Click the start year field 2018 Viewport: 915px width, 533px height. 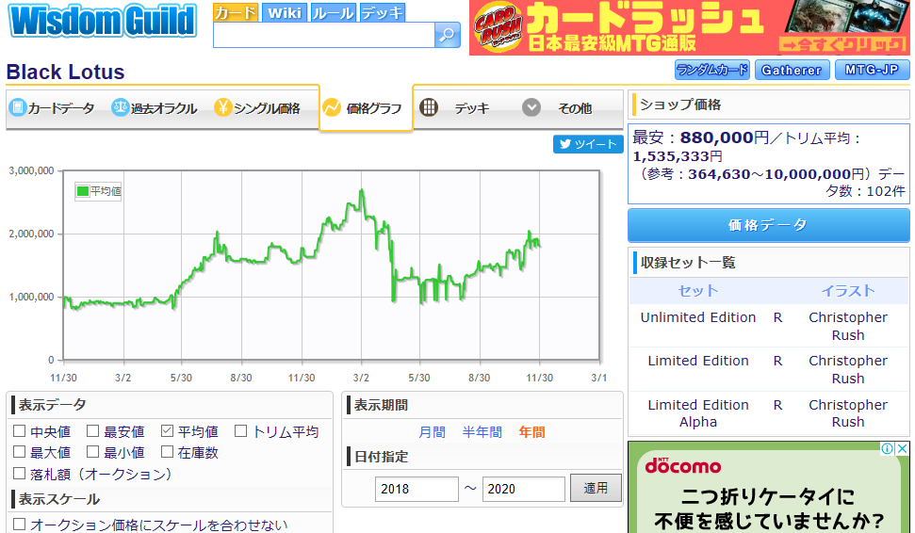[x=417, y=489]
